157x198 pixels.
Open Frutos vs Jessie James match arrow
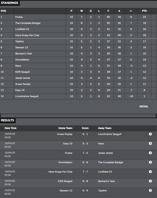pos(150,153)
